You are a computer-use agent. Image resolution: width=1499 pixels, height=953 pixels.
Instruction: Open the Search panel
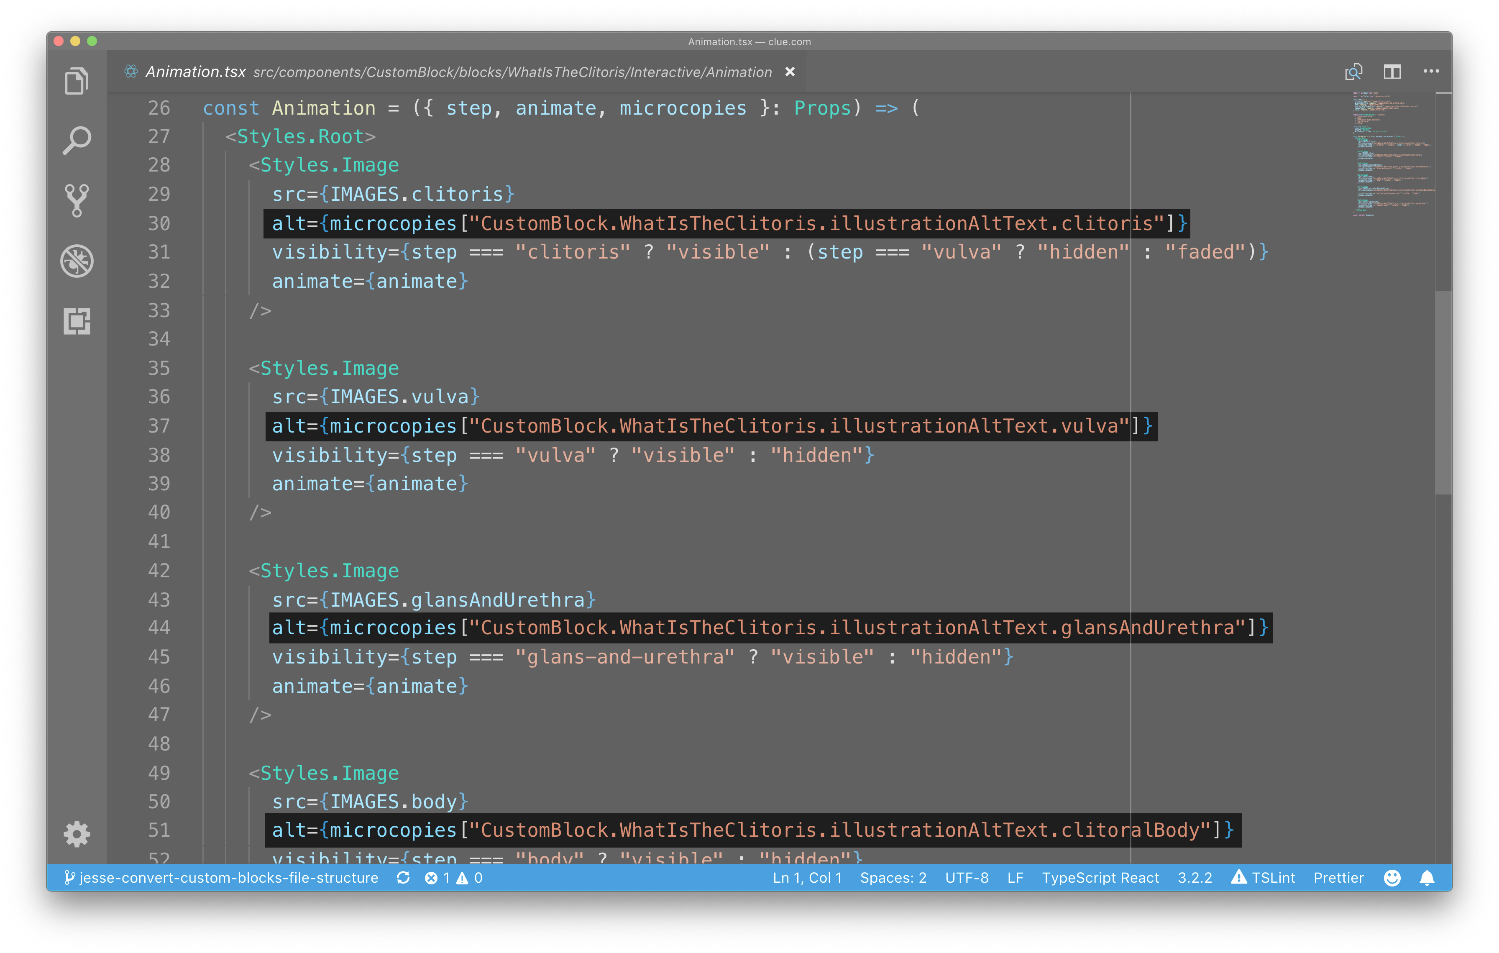click(x=76, y=139)
